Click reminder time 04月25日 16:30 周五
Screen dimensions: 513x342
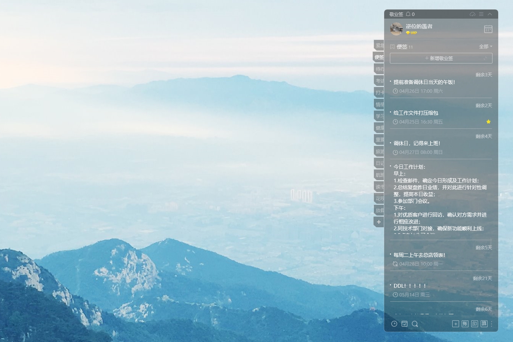pos(421,122)
